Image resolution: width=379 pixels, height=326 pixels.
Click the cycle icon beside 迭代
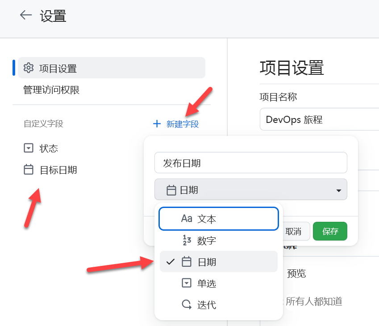pos(187,305)
